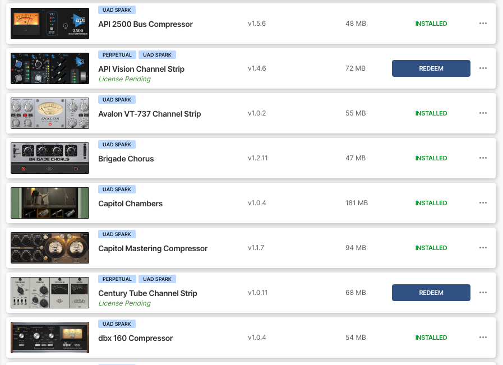Open more options for Century Tube Channel Strip
This screenshot has height=365, width=503.
[x=483, y=293]
